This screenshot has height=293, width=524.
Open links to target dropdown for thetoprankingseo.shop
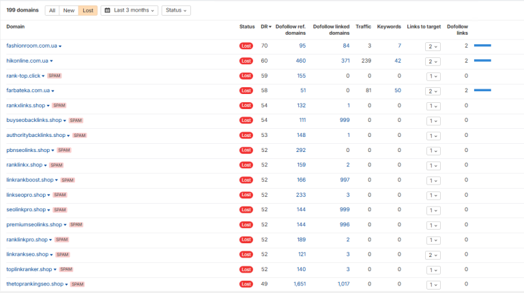point(433,285)
